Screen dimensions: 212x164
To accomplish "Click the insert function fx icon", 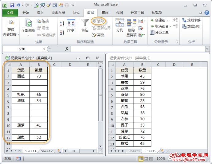I will click(x=67, y=49).
